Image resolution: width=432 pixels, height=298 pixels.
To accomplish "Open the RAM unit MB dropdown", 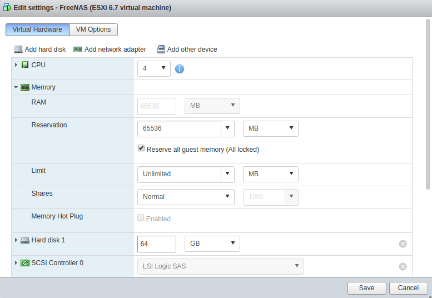I will pos(212,106).
